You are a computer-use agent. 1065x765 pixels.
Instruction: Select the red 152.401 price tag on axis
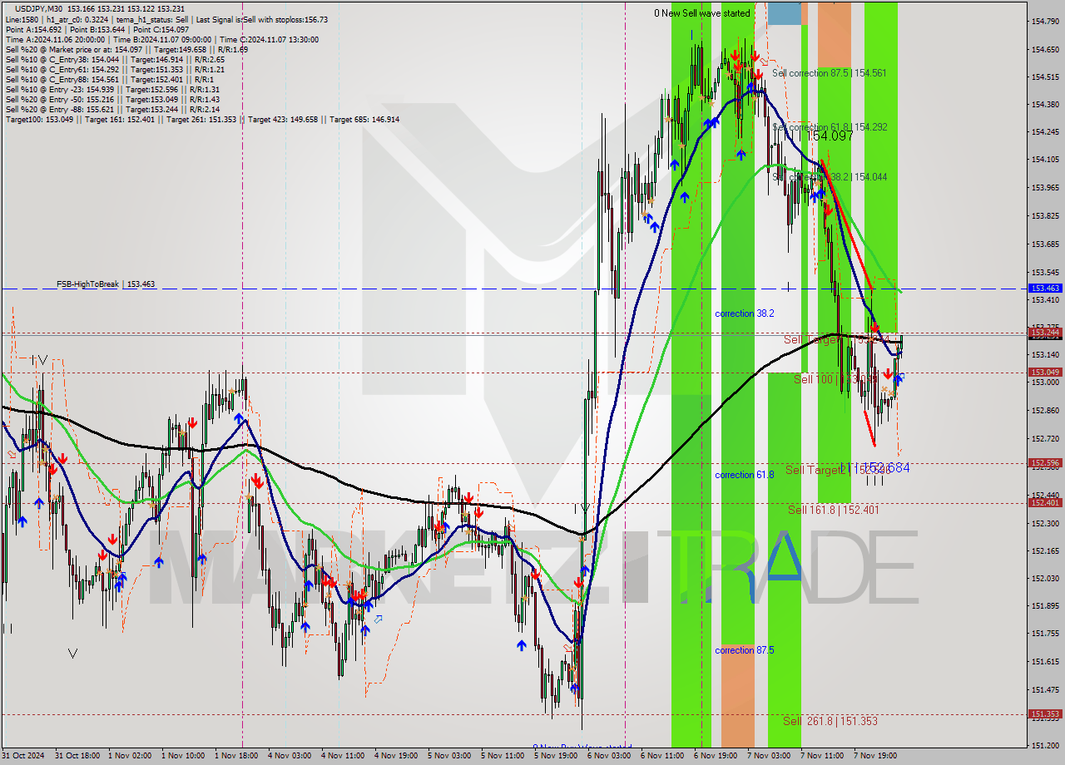[x=1045, y=502]
